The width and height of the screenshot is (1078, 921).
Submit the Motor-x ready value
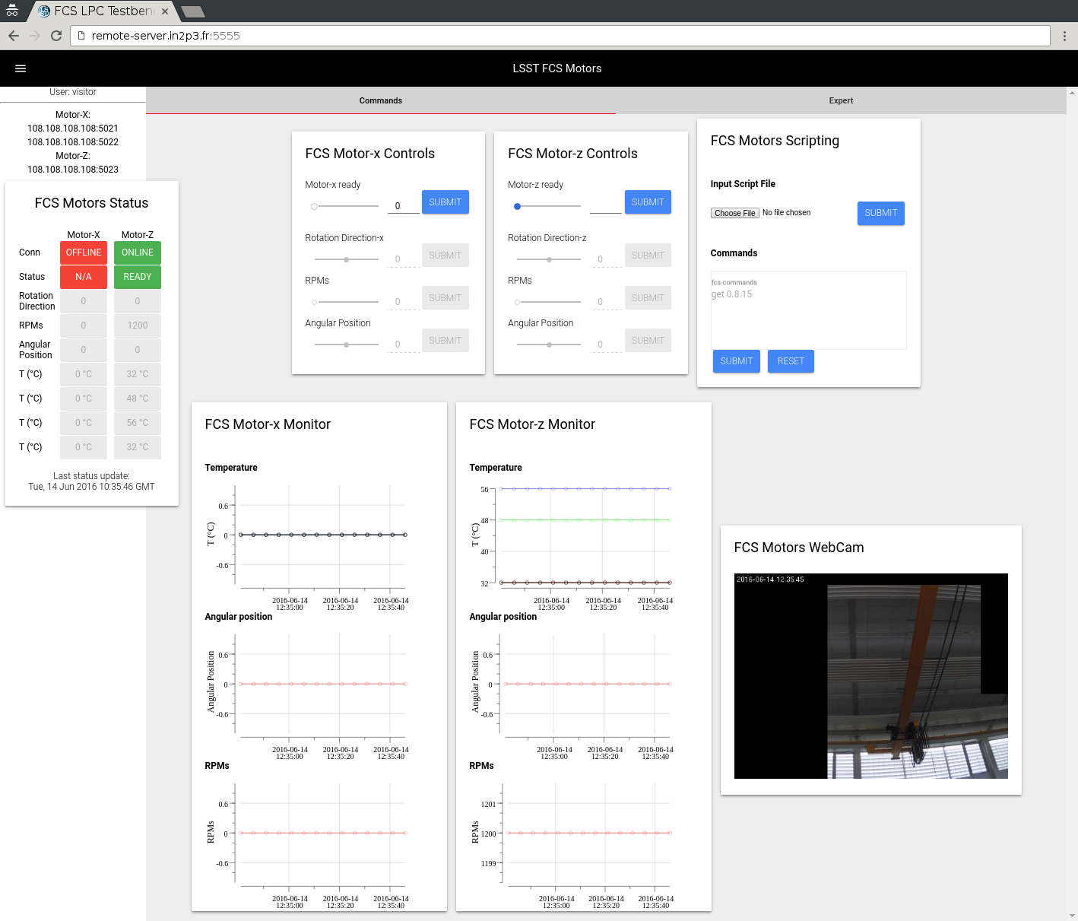coord(445,202)
